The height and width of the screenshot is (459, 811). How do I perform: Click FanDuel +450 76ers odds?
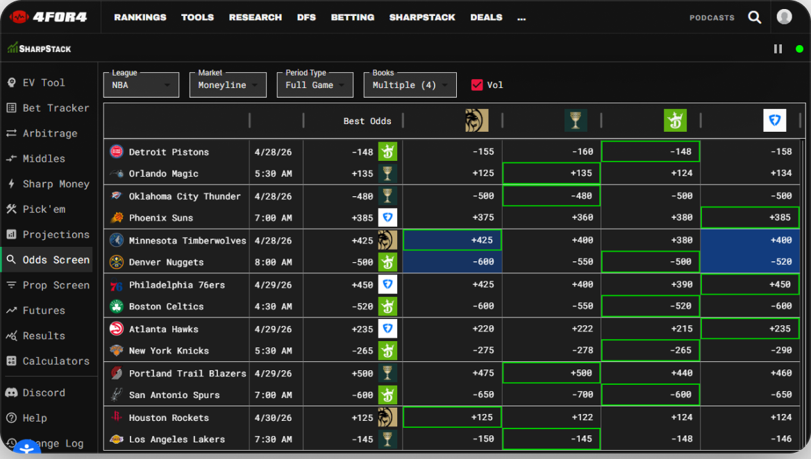[x=750, y=284]
